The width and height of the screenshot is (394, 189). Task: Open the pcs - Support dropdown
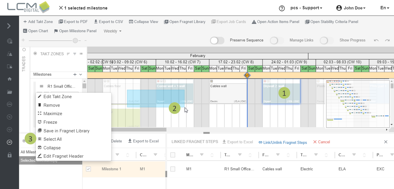coord(306,8)
